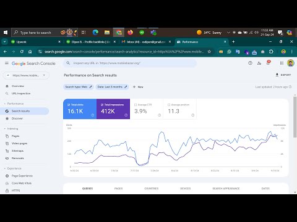Open URL inspection in the sidebar

(x=21, y=94)
